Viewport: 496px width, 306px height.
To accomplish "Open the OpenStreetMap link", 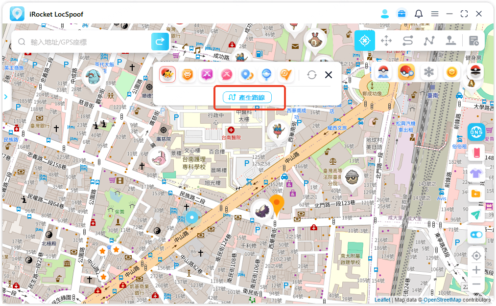I will [x=442, y=300].
